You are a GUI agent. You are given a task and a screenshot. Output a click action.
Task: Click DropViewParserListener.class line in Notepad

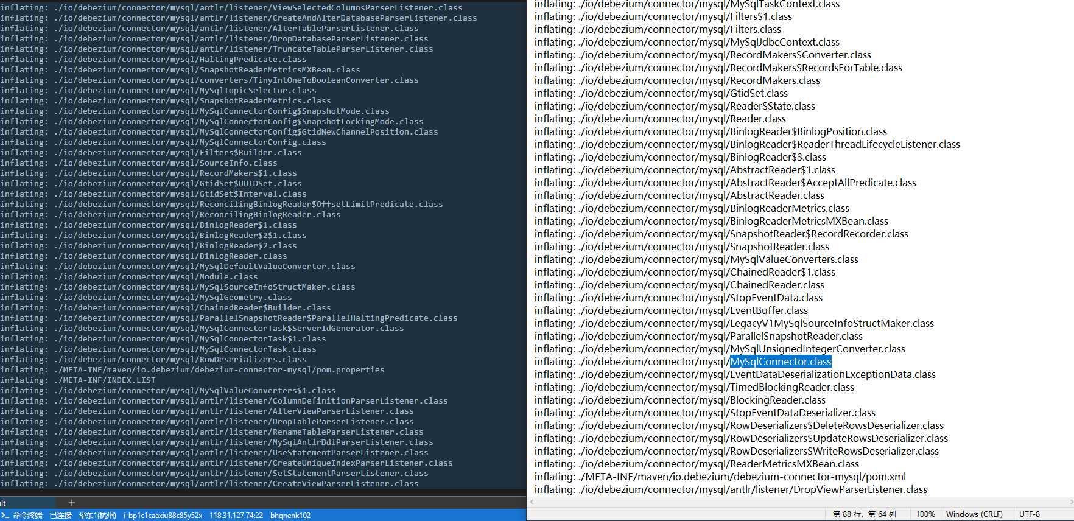pos(731,489)
